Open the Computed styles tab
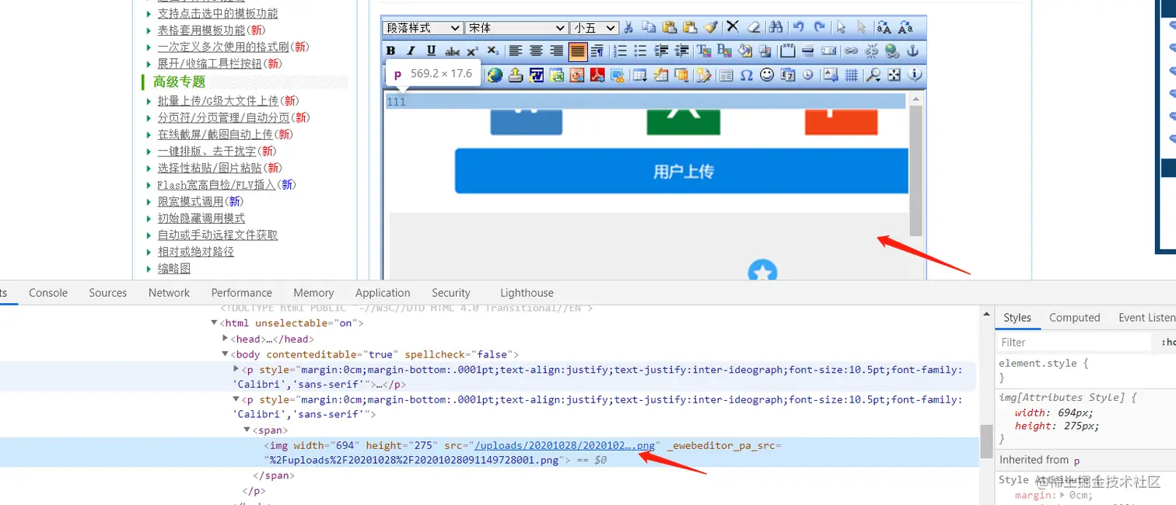 pyautogui.click(x=1074, y=318)
